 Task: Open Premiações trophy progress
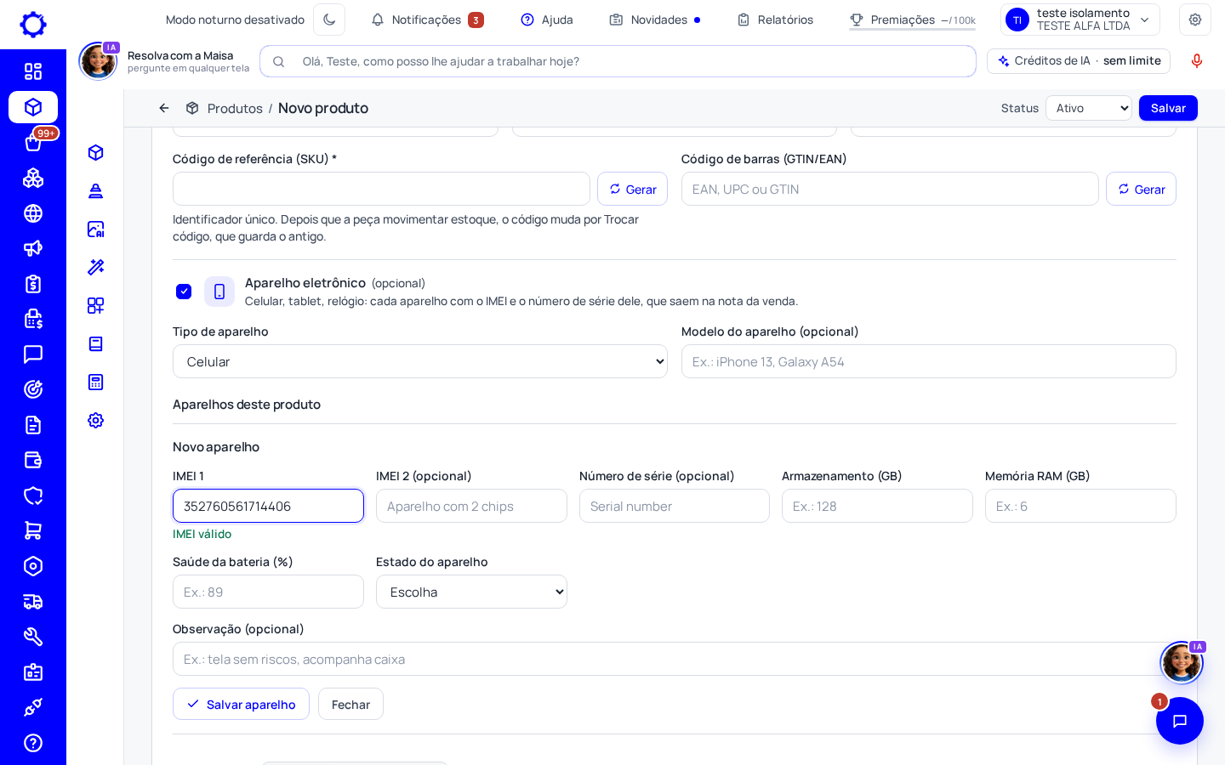click(913, 20)
